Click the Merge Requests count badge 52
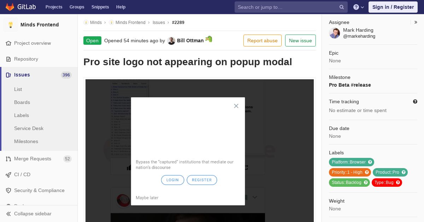 coord(67,159)
